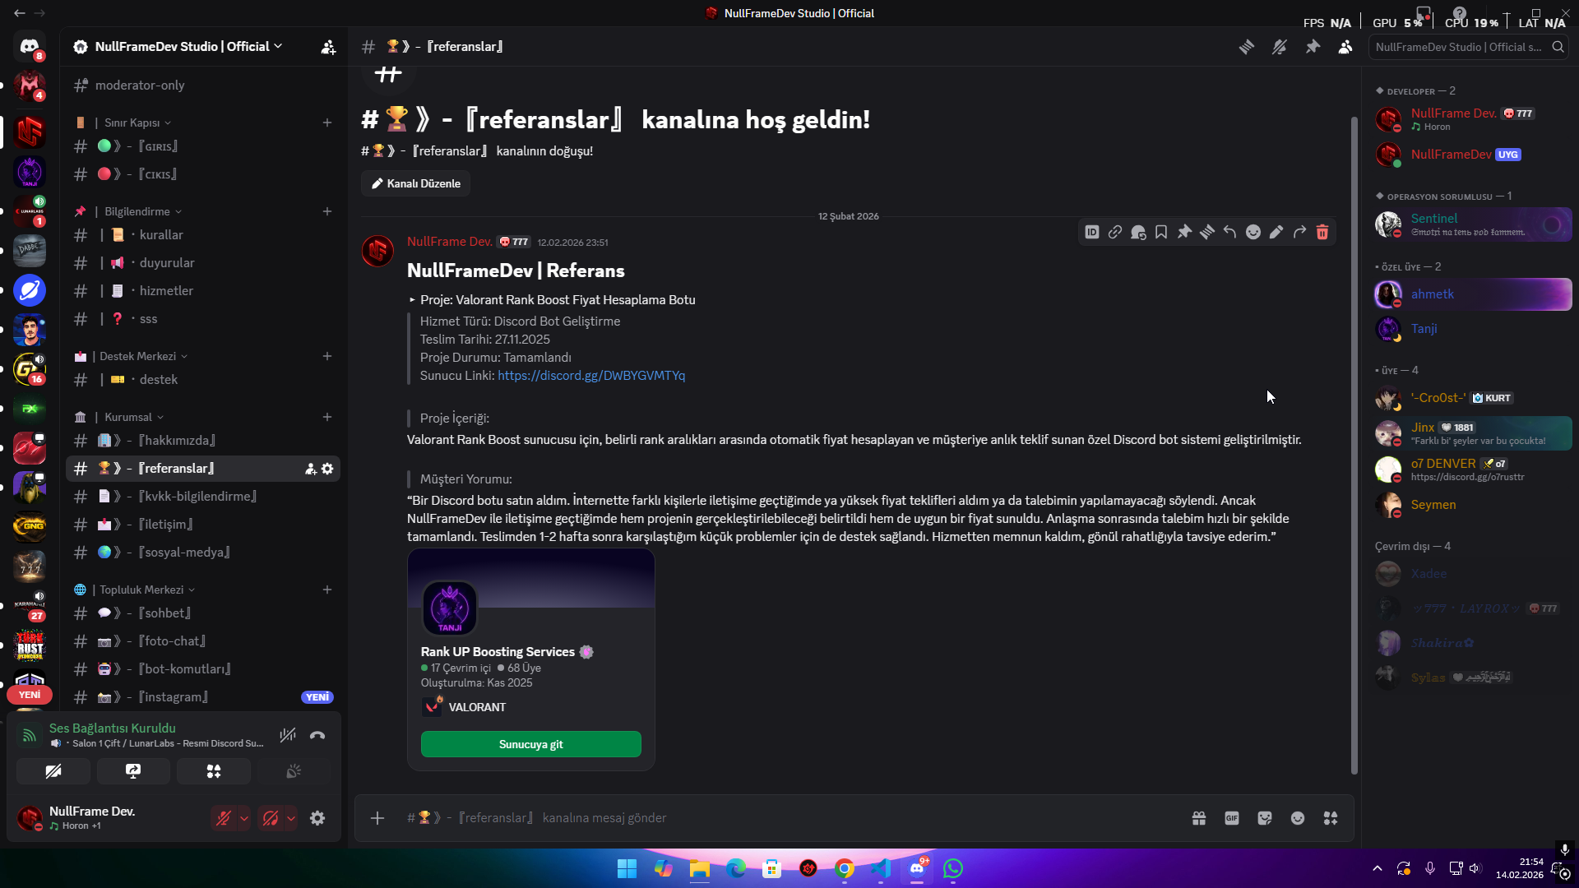Copy message ID from the message toolbar
Image resolution: width=1579 pixels, height=888 pixels.
coord(1092,233)
